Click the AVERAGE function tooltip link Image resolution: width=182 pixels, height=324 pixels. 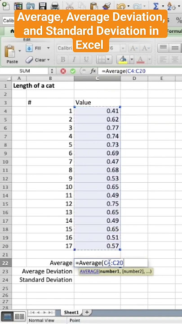point(89,271)
